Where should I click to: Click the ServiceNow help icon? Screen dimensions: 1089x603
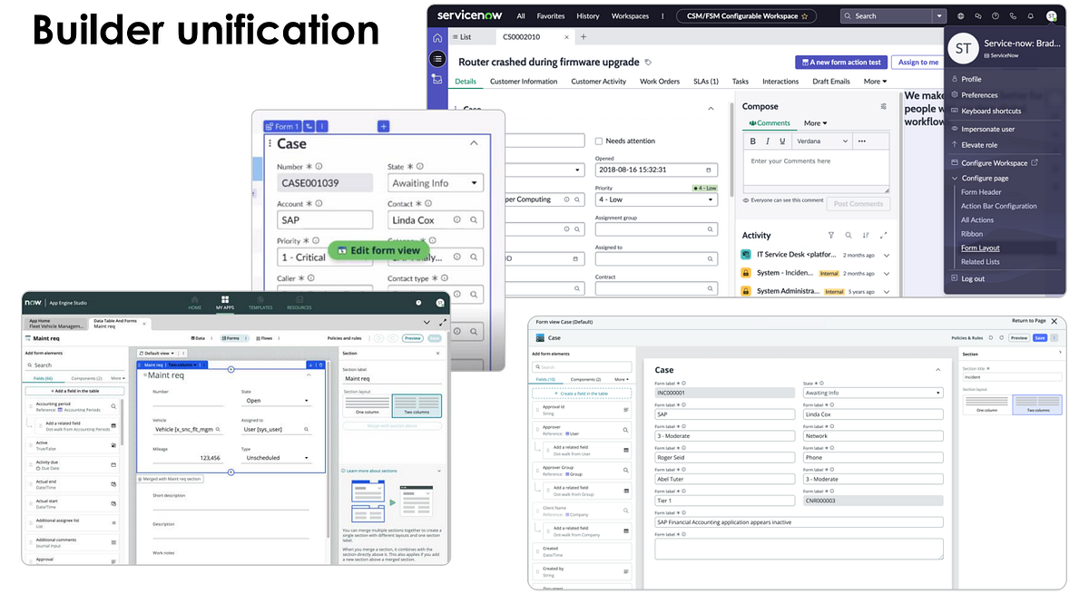(996, 15)
